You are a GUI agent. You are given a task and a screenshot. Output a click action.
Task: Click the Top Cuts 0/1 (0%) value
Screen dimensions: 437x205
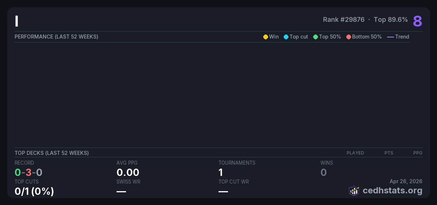(34, 191)
